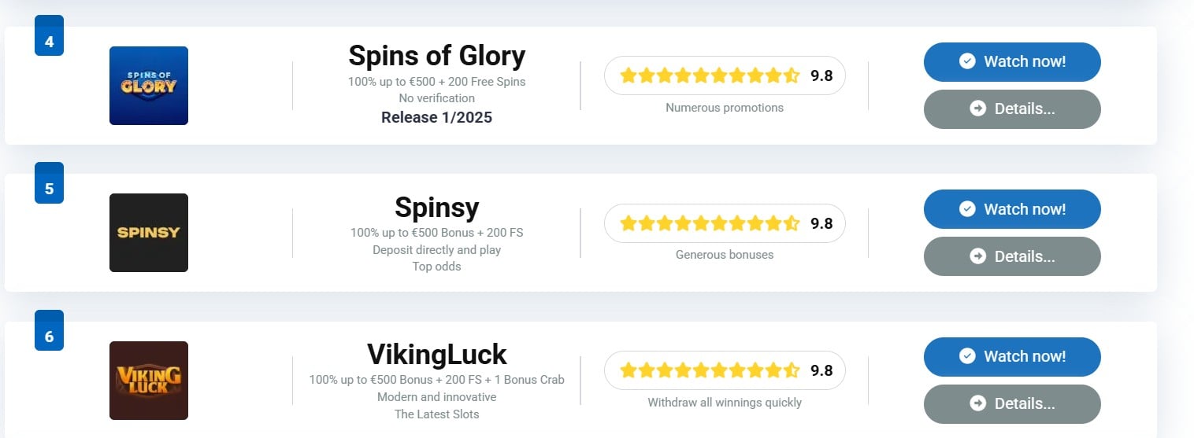Click the Spins of Glory logo
The image size is (1194, 438).
149,86
